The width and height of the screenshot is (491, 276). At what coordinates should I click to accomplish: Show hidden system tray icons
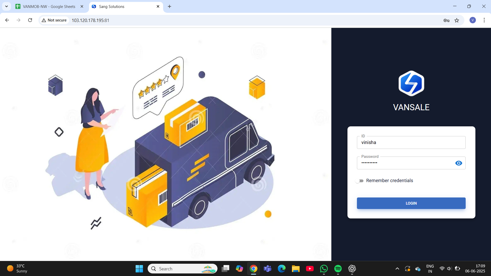point(397,269)
